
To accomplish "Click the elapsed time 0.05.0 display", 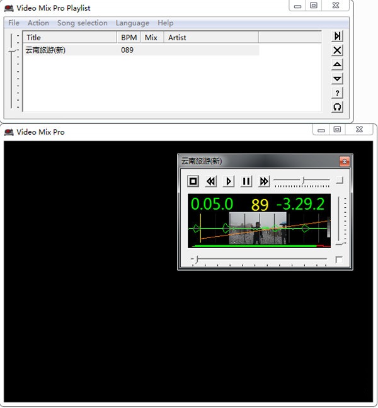I will pos(212,204).
